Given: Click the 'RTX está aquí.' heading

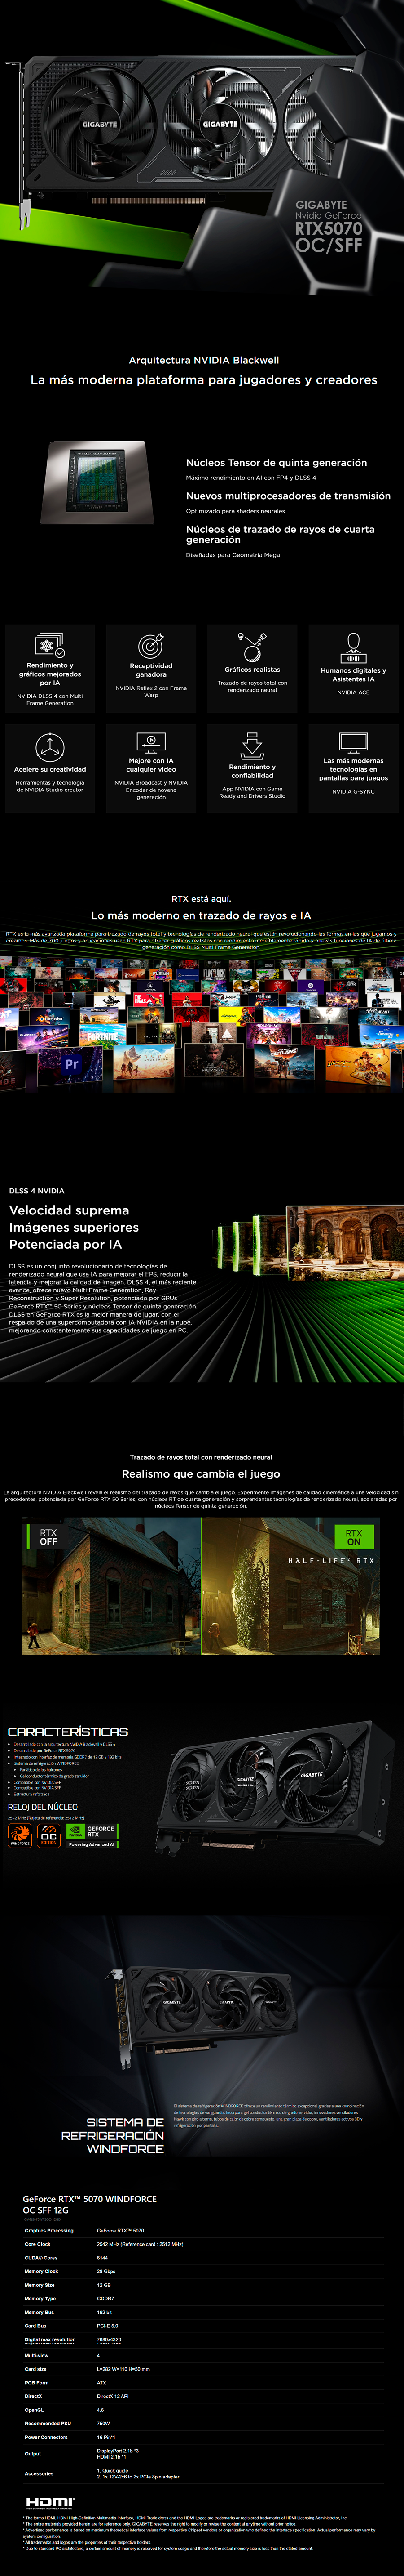Looking at the screenshot, I should point(202,898).
